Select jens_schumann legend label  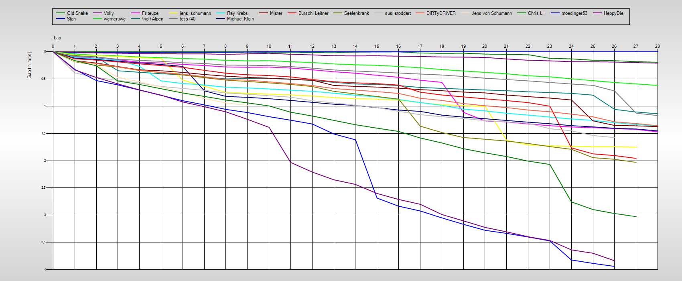[195, 13]
